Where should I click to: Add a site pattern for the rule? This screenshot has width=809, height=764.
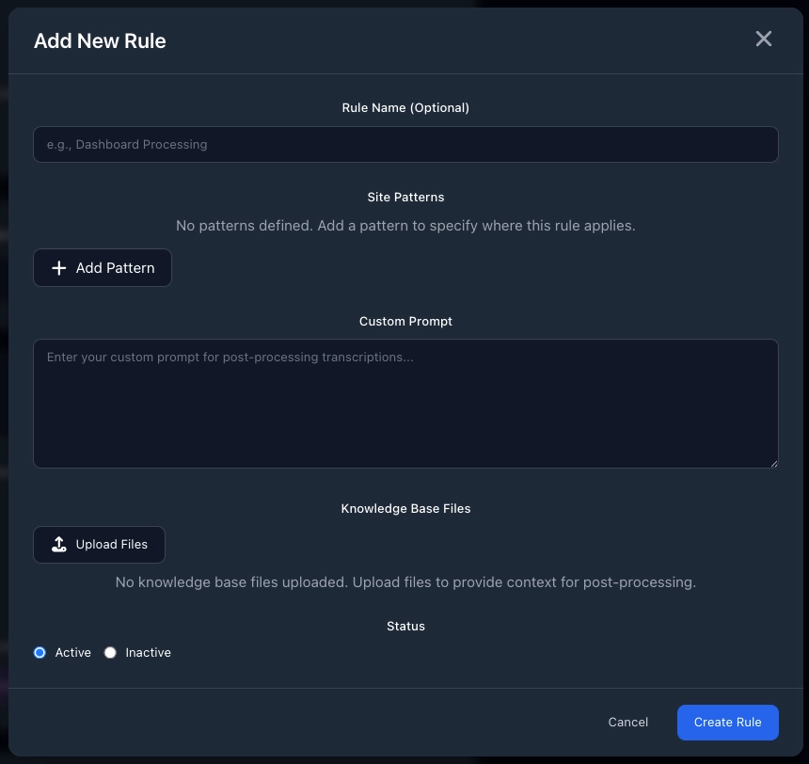(x=103, y=268)
